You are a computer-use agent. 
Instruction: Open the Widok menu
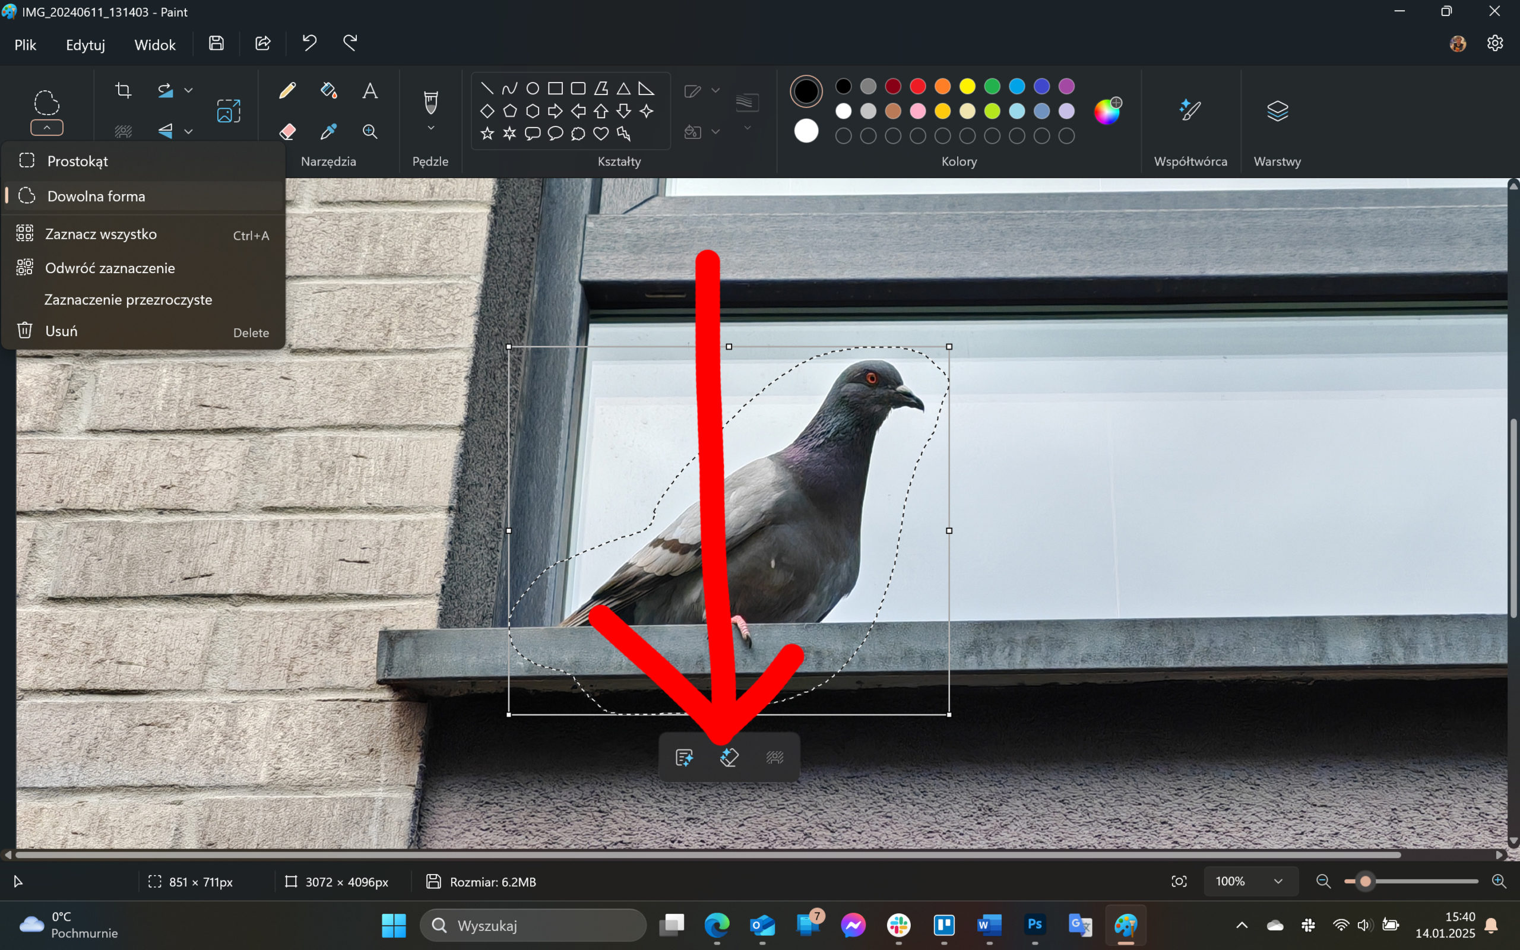155,45
